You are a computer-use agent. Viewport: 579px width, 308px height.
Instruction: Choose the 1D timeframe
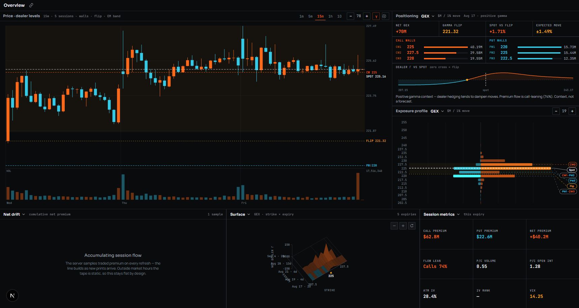tap(339, 16)
